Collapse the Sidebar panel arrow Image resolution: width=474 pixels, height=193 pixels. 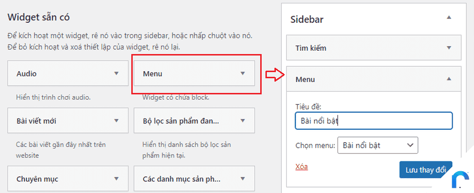click(x=449, y=17)
